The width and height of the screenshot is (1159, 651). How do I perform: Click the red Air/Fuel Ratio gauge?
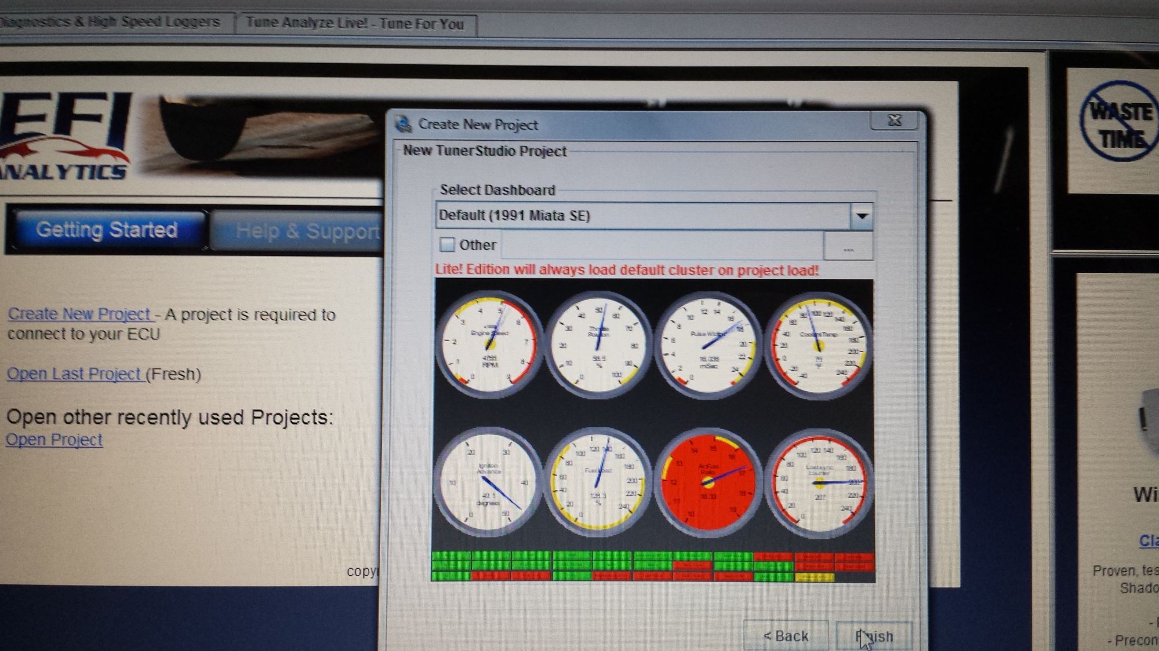pyautogui.click(x=709, y=482)
